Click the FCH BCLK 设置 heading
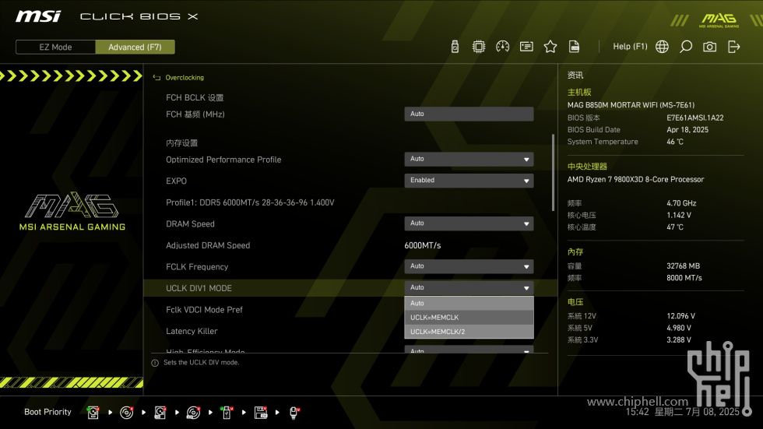Viewport: 763px width, 429px height. (195, 98)
